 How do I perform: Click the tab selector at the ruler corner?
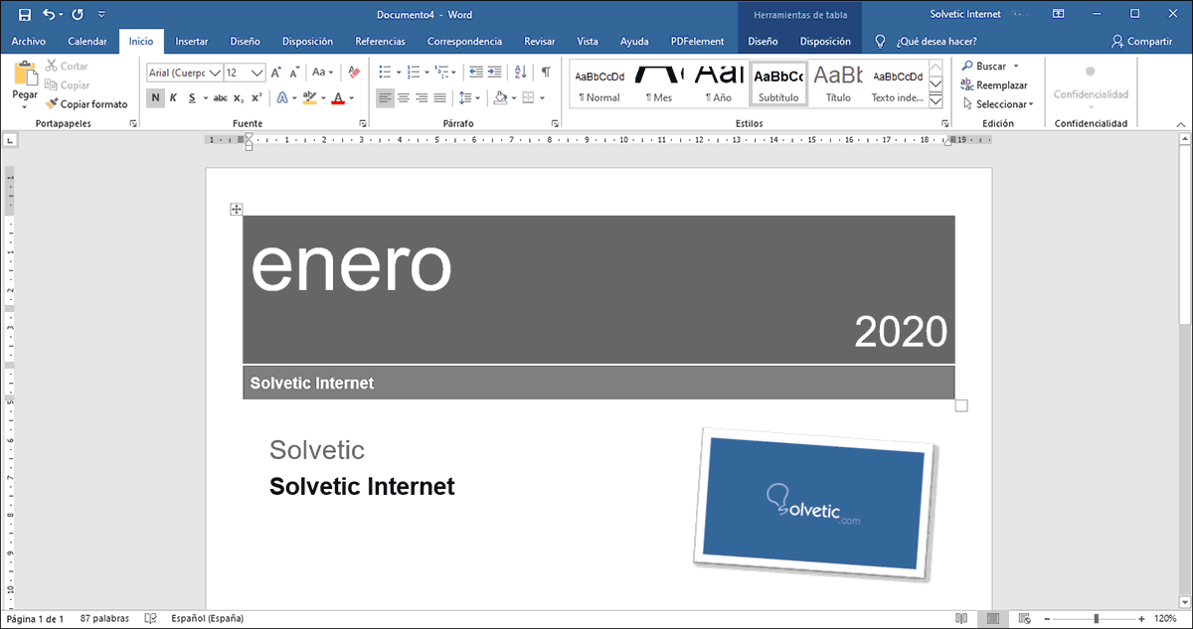click(x=9, y=139)
